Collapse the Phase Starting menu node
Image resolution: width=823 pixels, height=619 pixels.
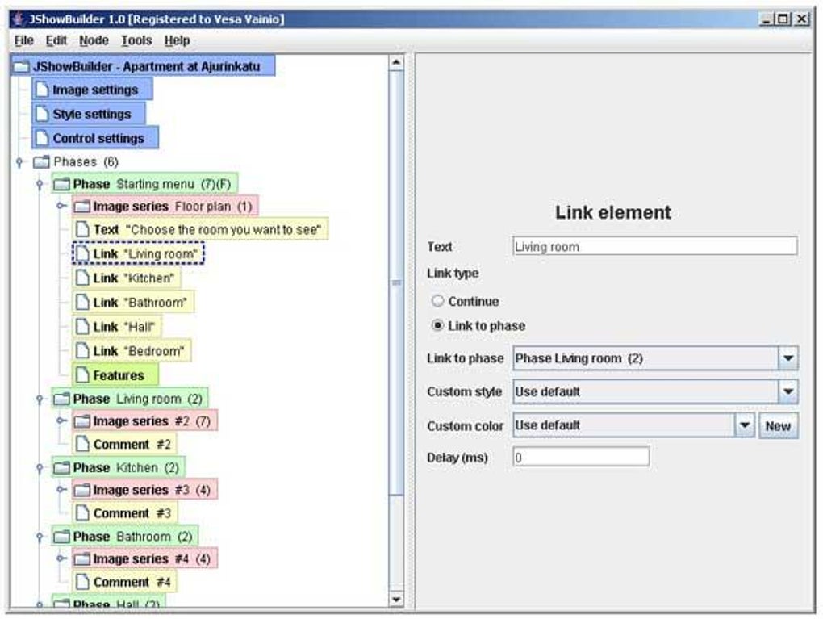pyautogui.click(x=40, y=184)
